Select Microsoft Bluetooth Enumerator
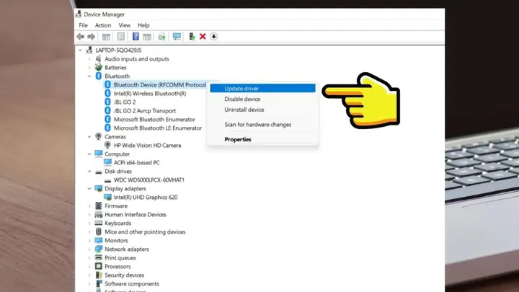519x292 pixels. coord(154,119)
